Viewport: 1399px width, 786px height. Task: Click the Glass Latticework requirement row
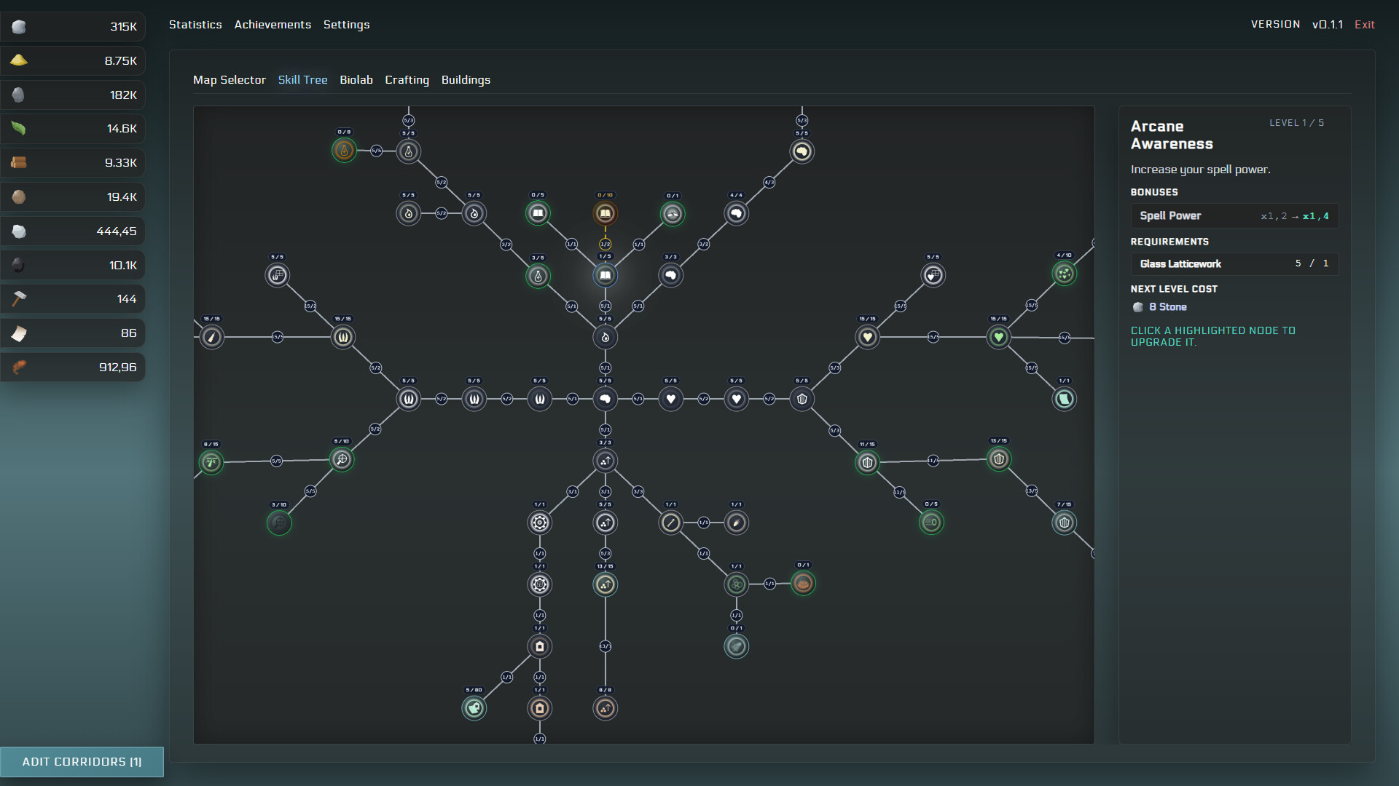click(x=1234, y=263)
